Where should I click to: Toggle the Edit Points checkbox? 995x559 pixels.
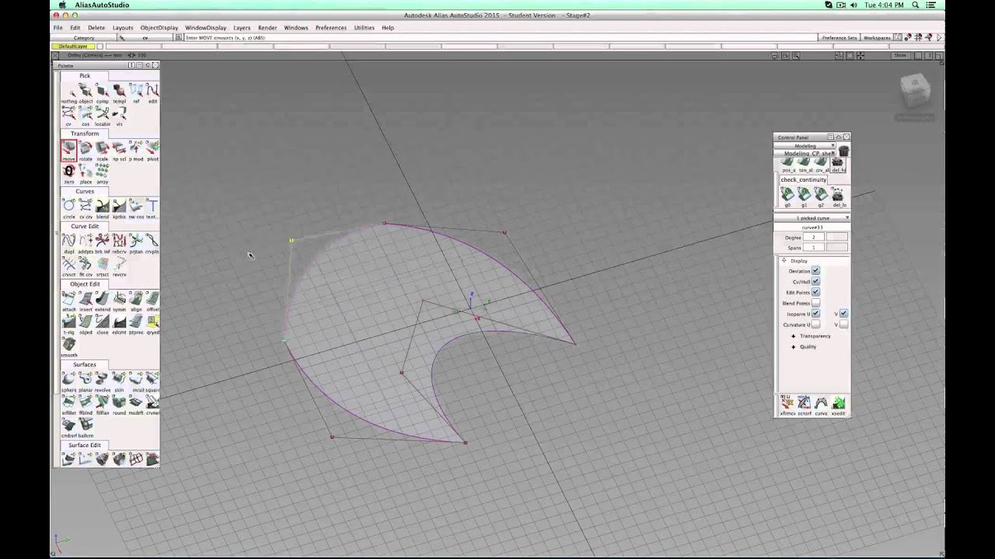815,292
